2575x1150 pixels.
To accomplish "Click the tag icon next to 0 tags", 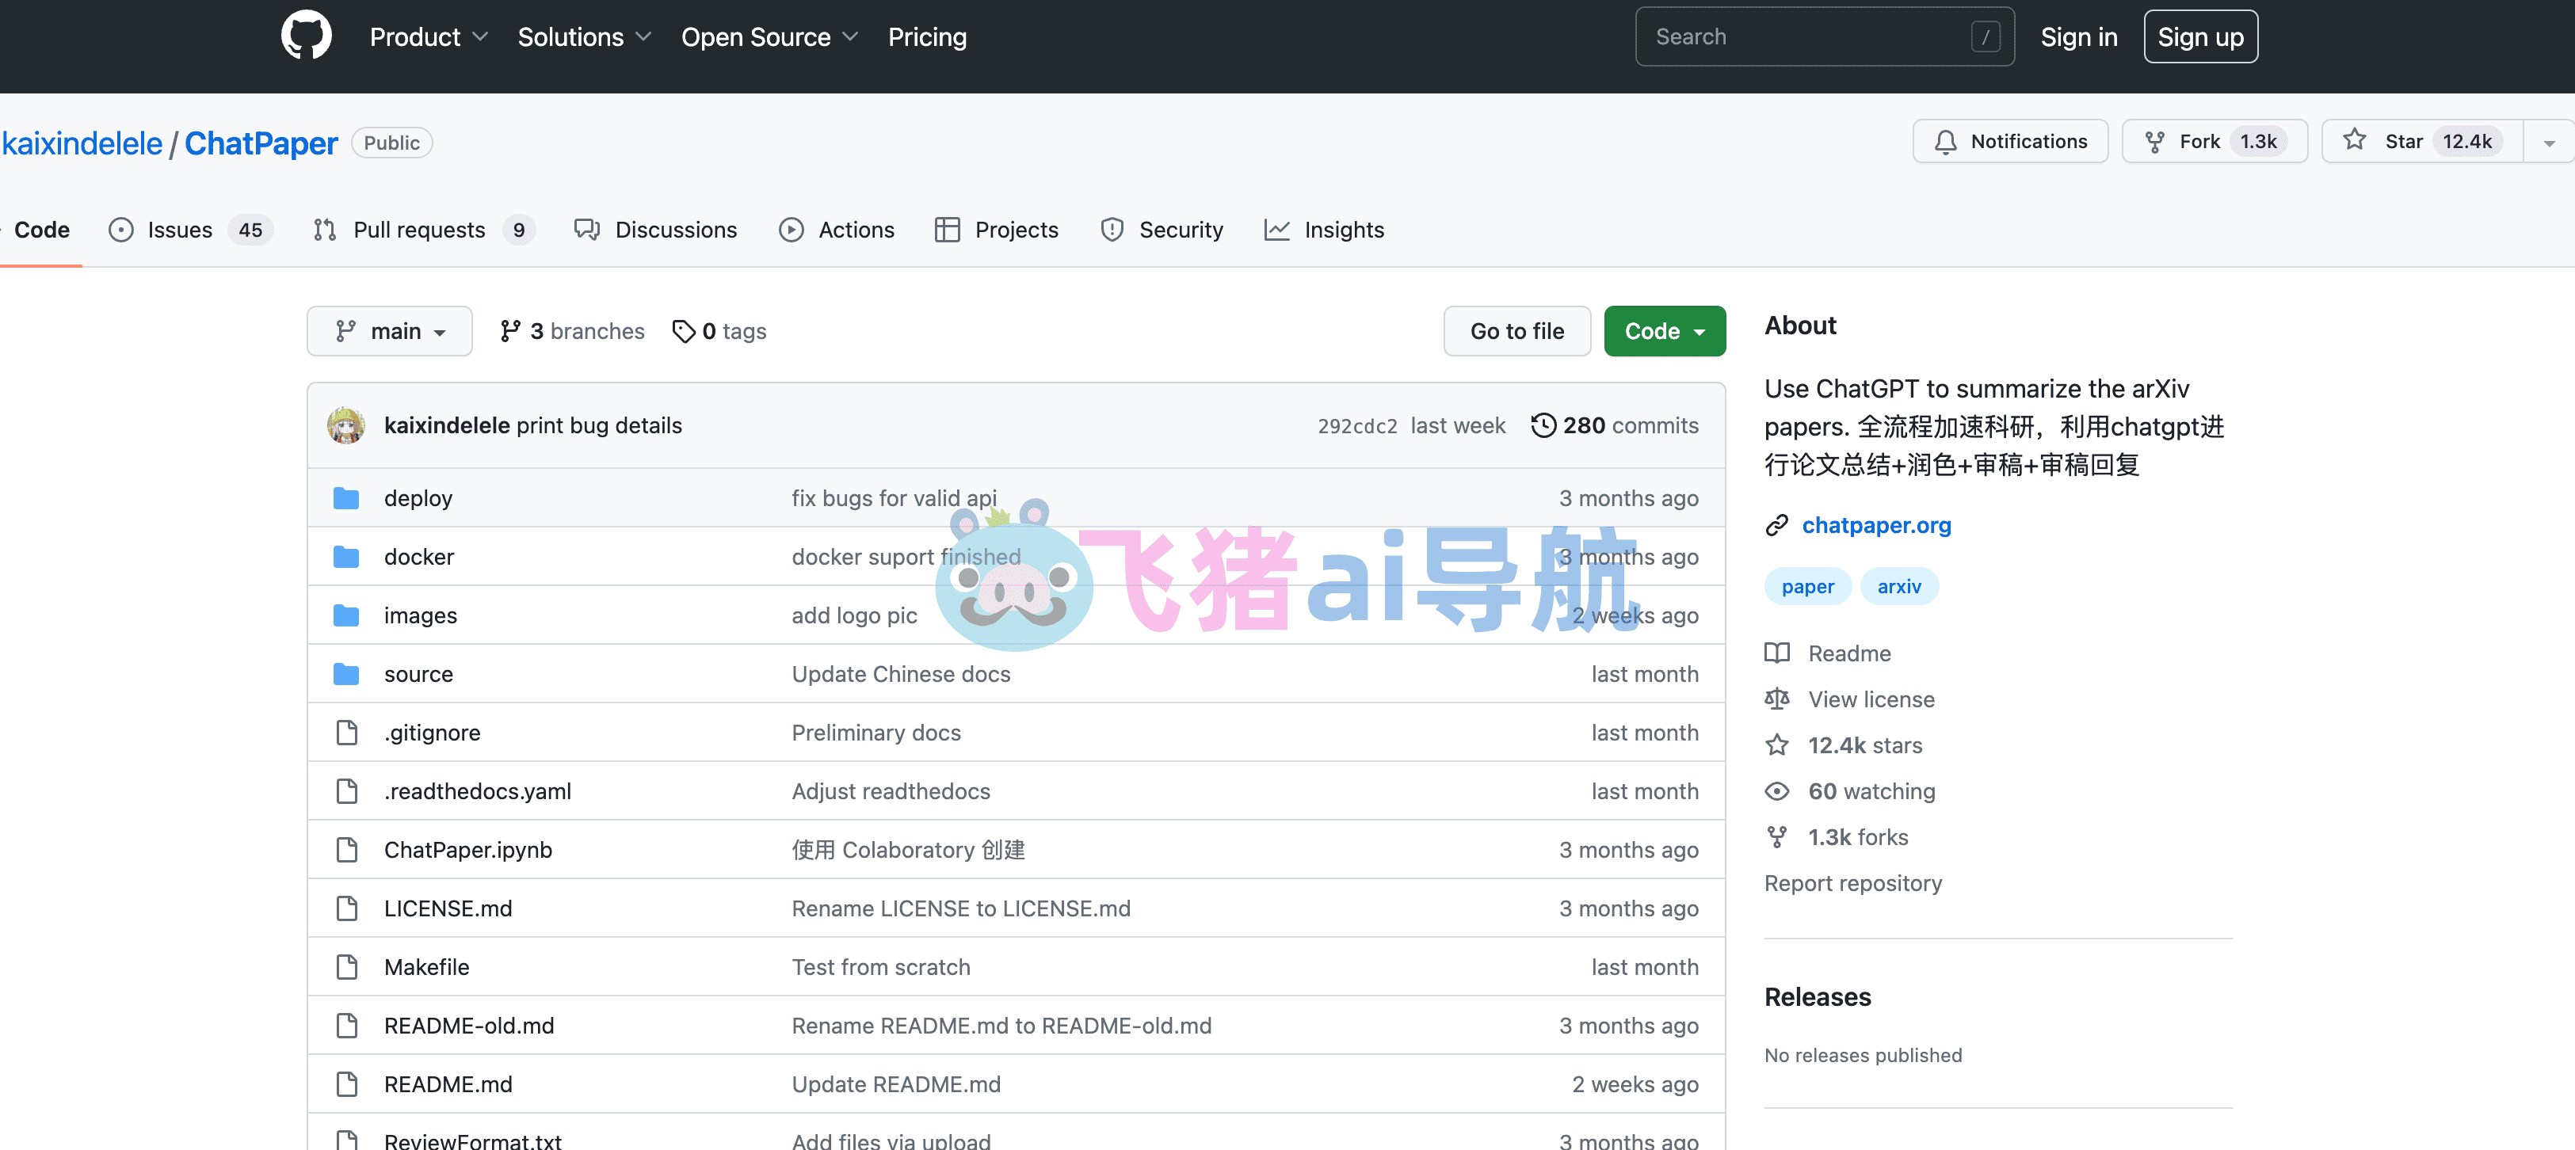I will point(684,332).
